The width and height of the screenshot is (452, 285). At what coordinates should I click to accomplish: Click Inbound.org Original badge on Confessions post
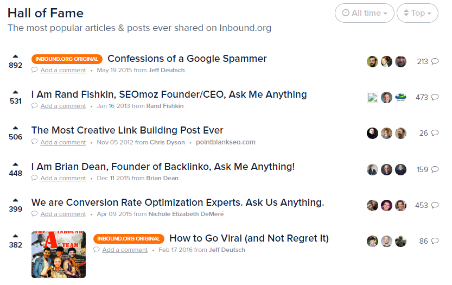[x=67, y=59]
